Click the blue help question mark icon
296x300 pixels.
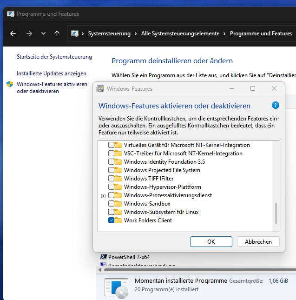pos(276,105)
